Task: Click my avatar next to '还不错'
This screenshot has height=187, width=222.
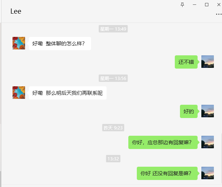Action: (208, 62)
